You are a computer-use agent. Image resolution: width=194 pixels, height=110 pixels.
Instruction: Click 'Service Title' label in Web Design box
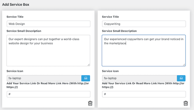(x=15, y=17)
